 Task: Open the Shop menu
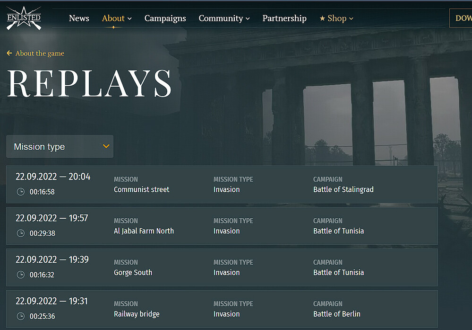[337, 18]
